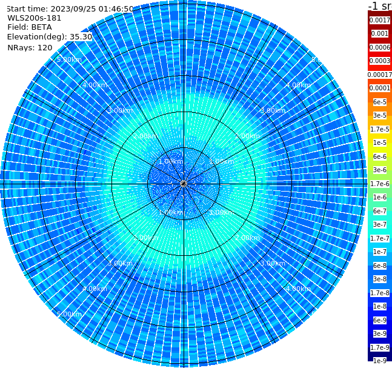Click the 1.7e-8 colorbar label

tap(380, 293)
